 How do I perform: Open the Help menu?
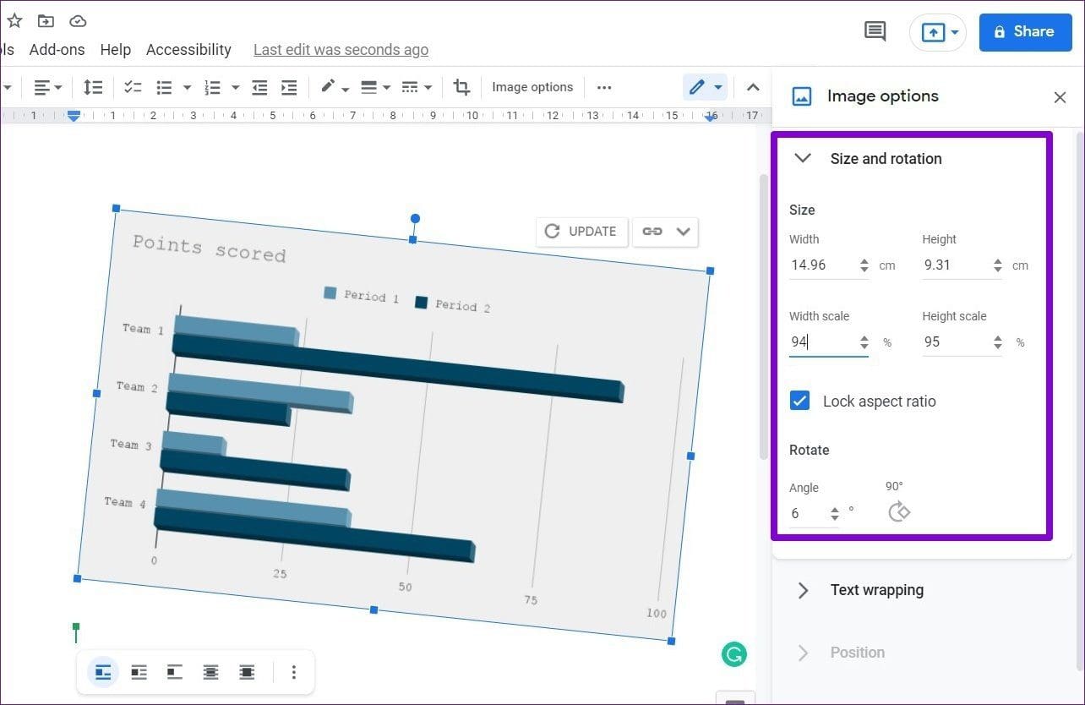116,50
